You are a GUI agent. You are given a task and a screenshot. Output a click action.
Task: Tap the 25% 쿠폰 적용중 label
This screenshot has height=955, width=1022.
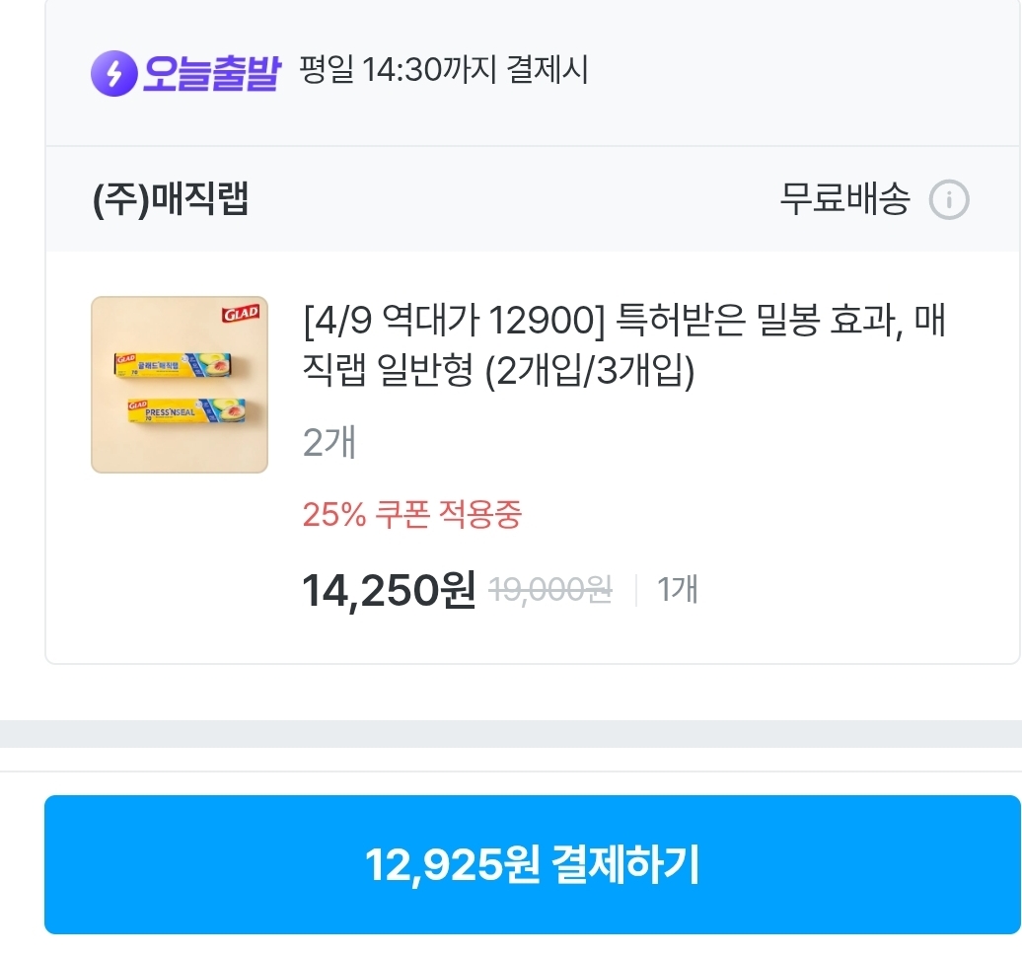412,514
